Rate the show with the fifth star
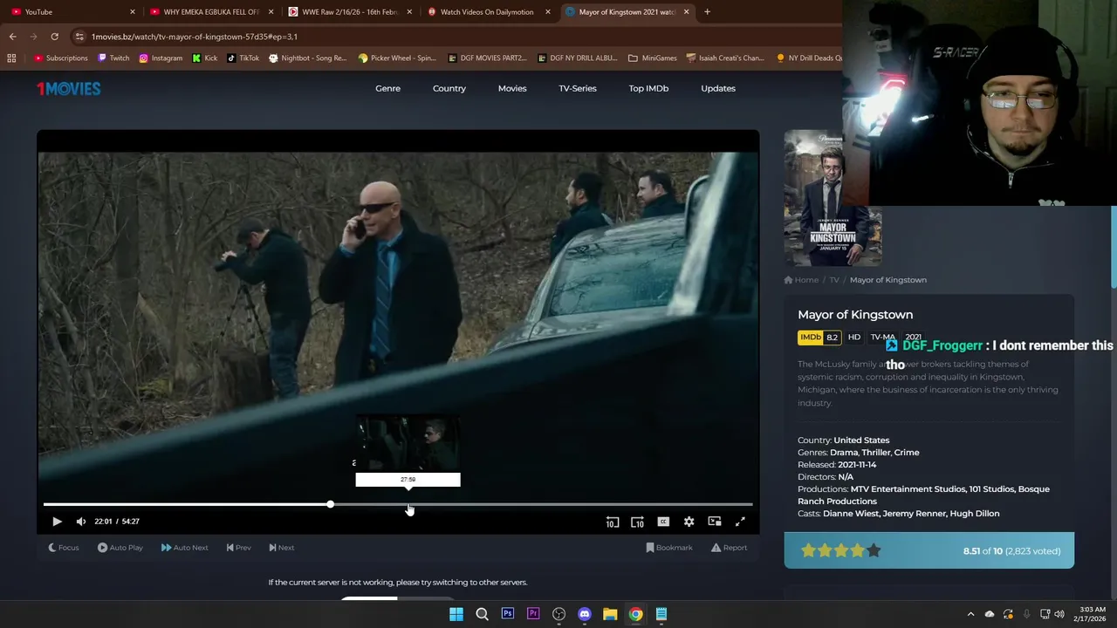 (874, 550)
